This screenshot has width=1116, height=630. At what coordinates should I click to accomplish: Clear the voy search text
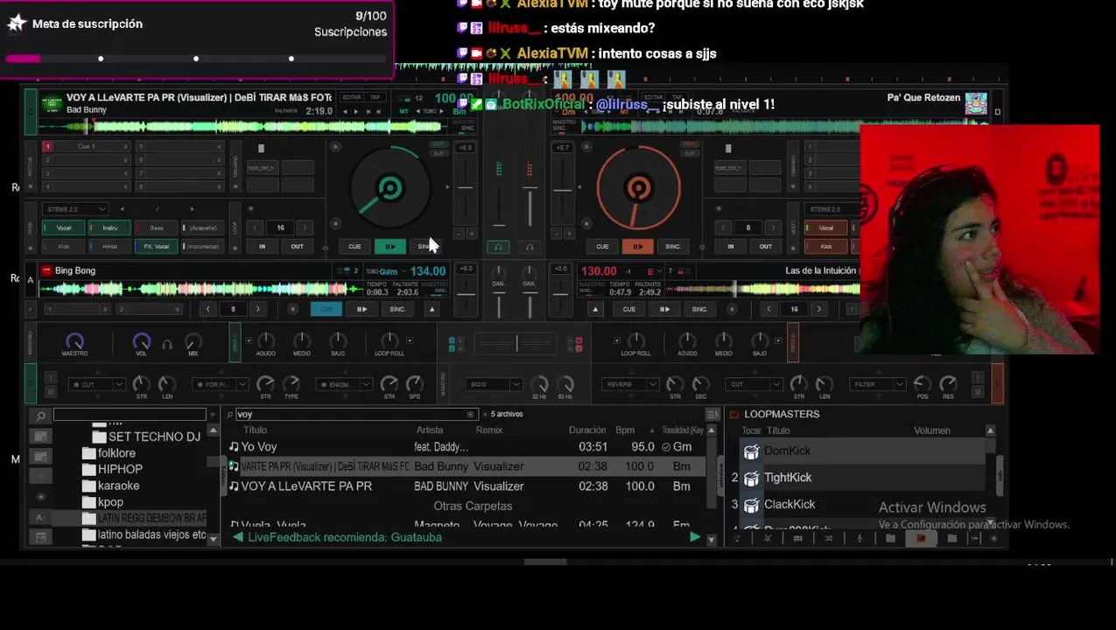pyautogui.click(x=470, y=415)
